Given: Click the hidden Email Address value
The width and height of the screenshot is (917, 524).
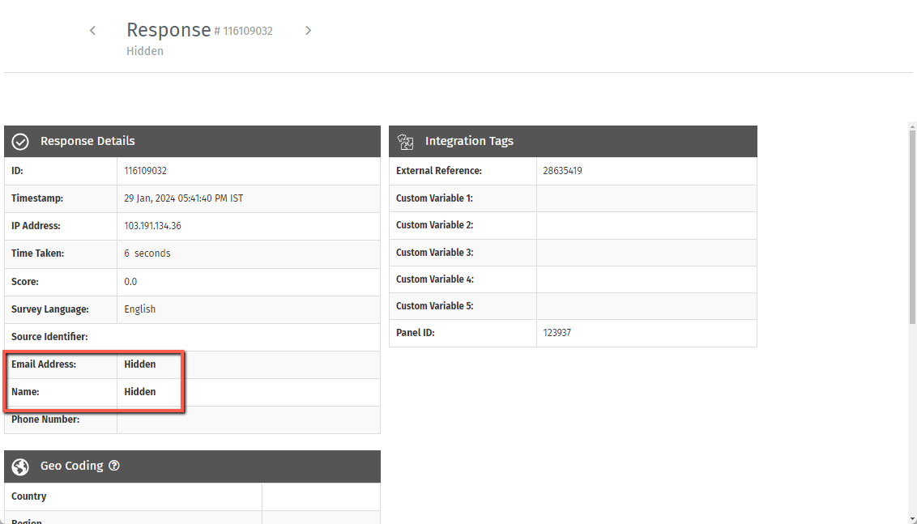Looking at the screenshot, I should [x=140, y=364].
